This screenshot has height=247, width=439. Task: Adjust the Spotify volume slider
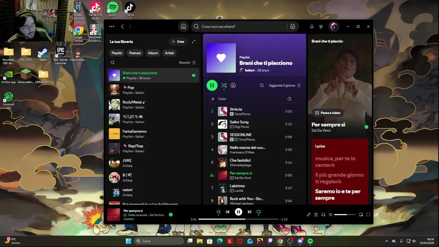(344, 215)
